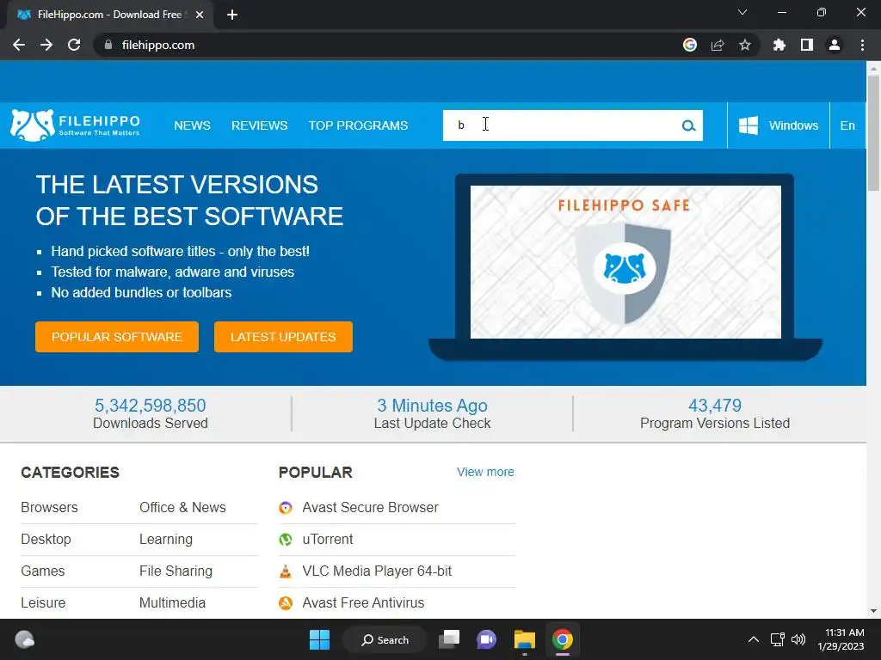Click the FileHippo logo
Image resolution: width=881 pixels, height=660 pixels.
[x=76, y=125]
